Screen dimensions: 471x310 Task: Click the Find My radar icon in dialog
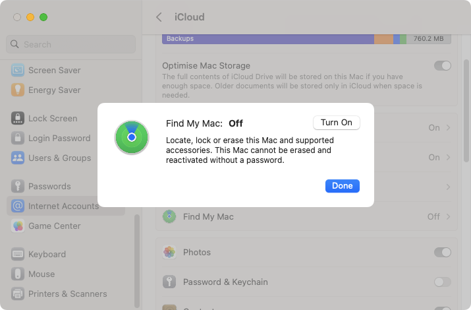pyautogui.click(x=132, y=137)
